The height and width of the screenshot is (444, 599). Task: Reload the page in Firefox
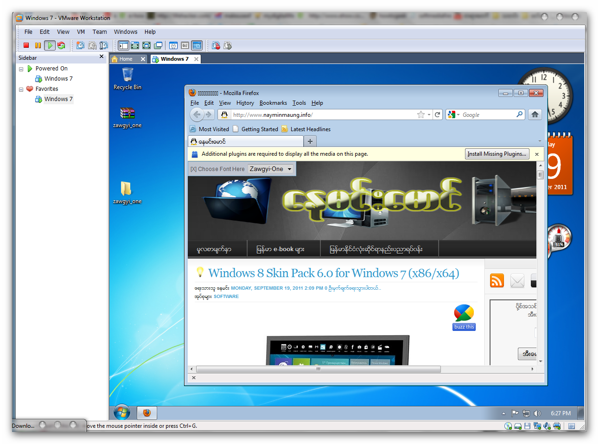pyautogui.click(x=438, y=114)
